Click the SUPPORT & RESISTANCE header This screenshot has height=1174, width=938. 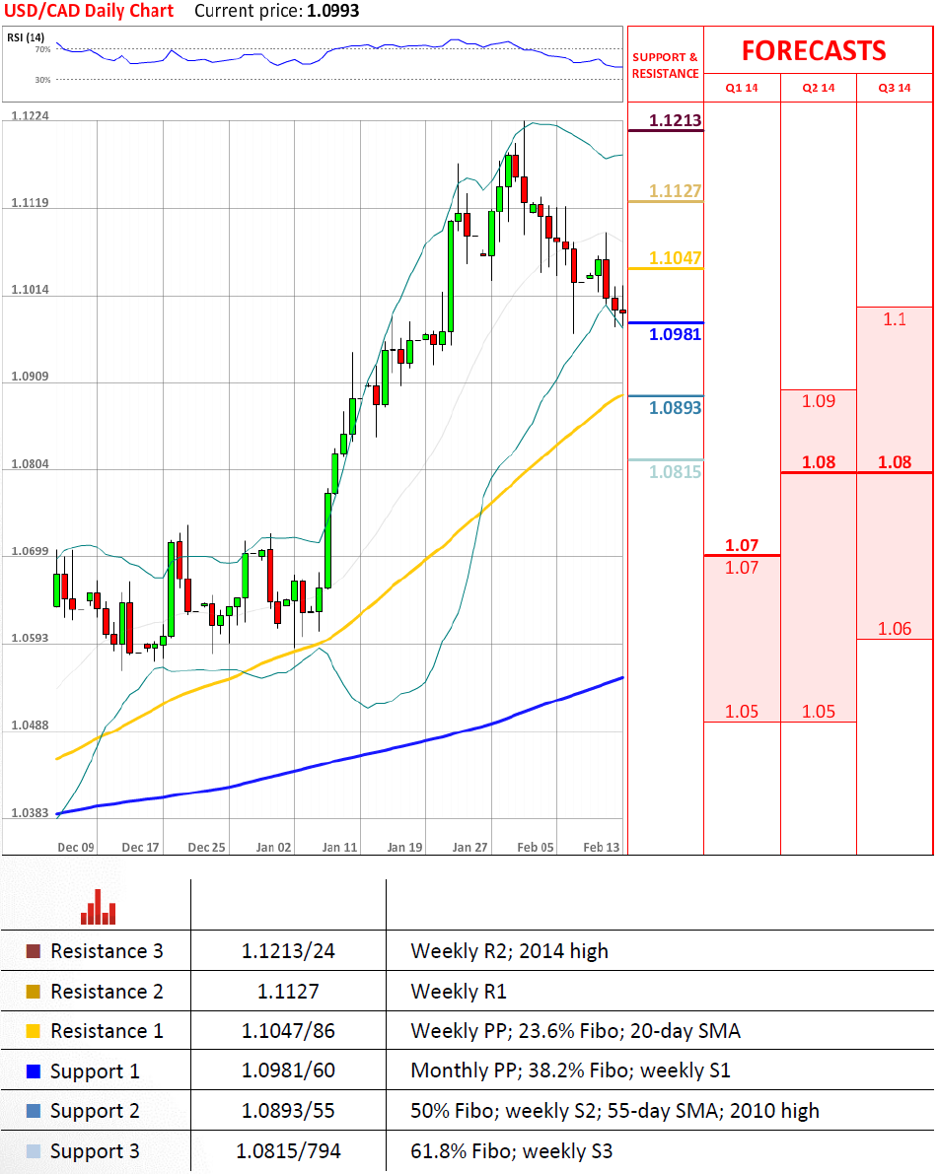(x=665, y=65)
